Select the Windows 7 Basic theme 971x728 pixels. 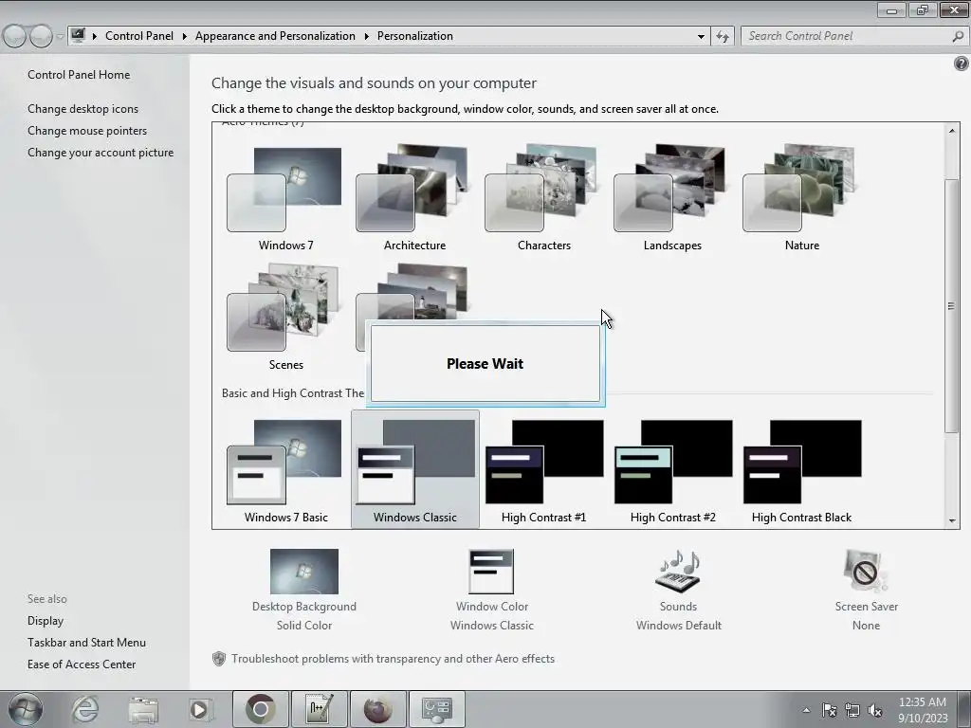285,470
